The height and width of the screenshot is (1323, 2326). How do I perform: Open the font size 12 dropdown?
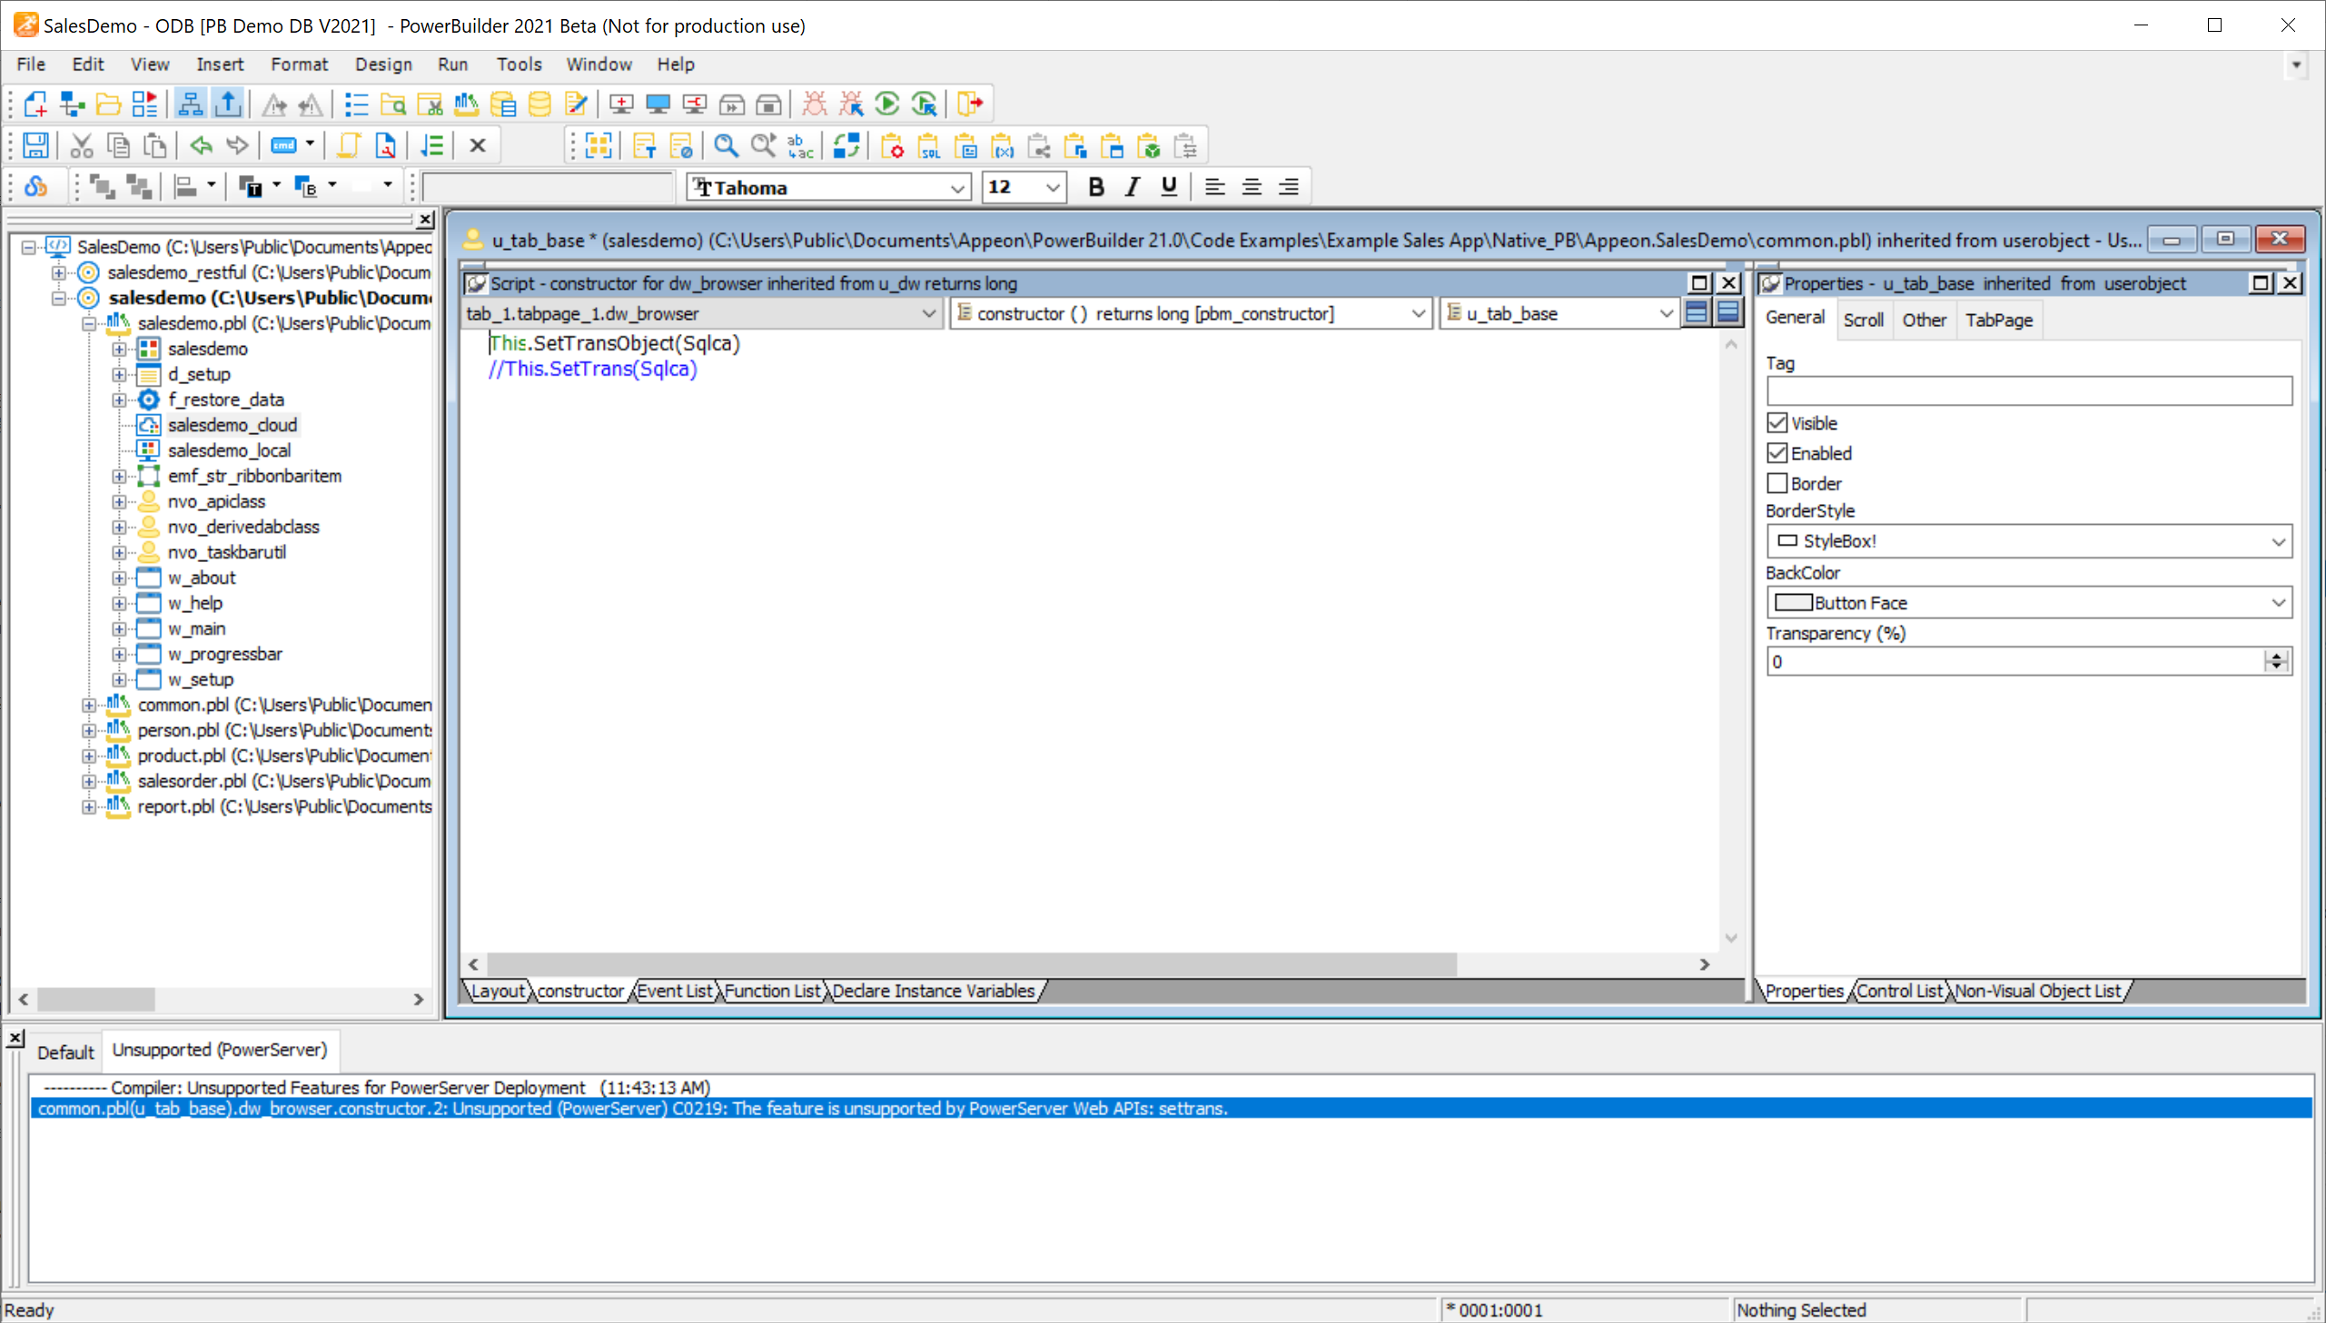pyautogui.click(x=1052, y=188)
